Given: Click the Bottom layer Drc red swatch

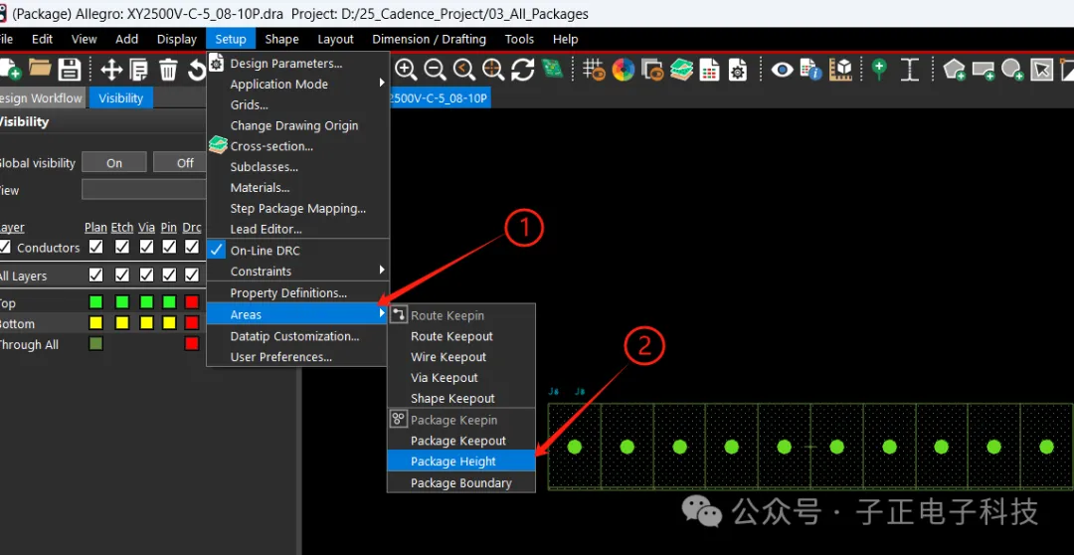Looking at the screenshot, I should (192, 322).
